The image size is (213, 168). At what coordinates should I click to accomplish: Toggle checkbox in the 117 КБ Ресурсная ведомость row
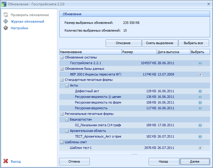tap(200, 108)
